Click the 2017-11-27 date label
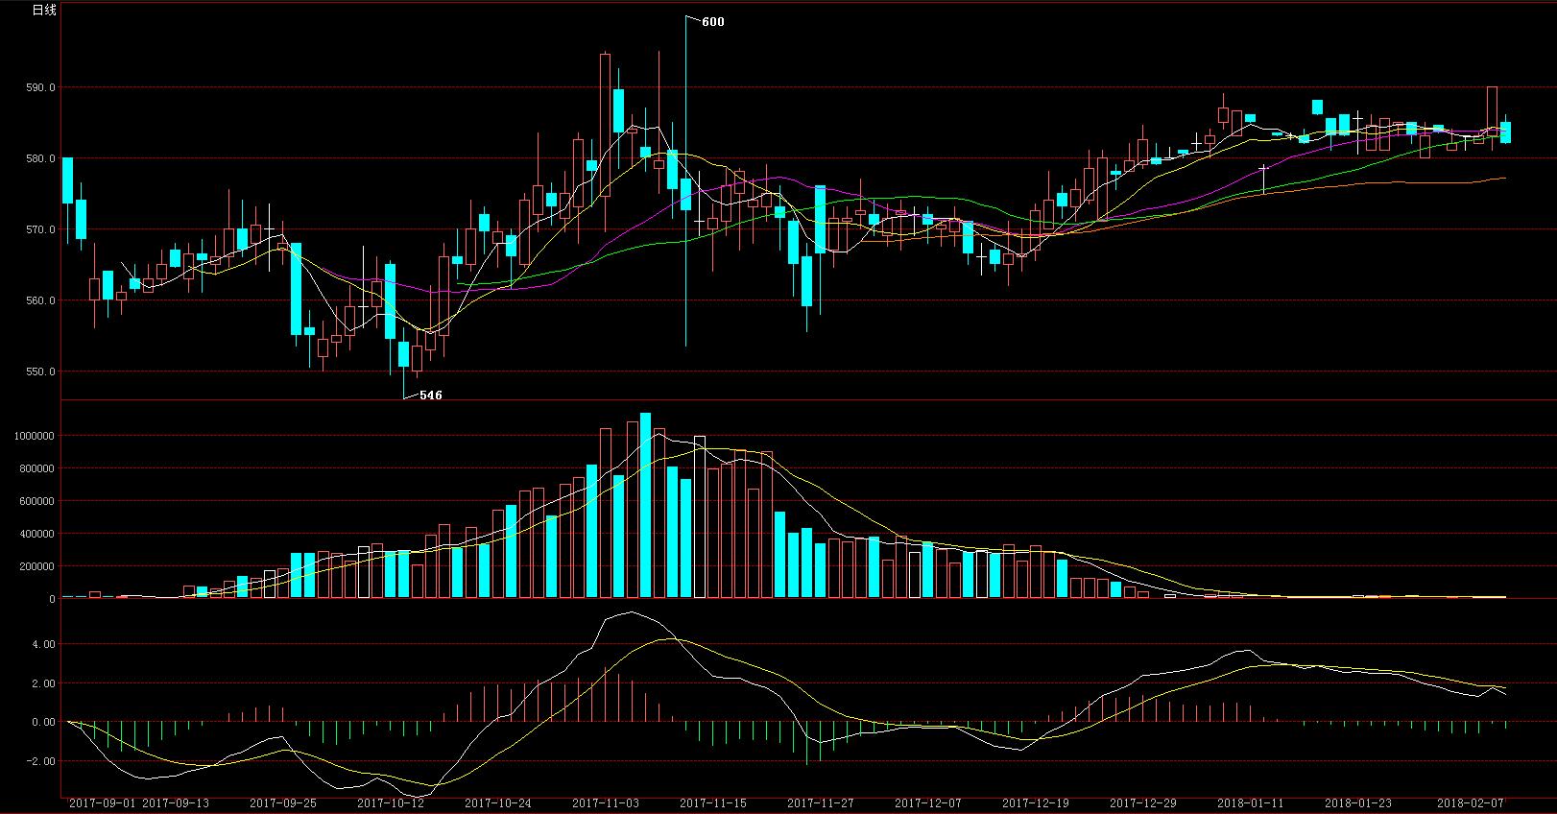Image resolution: width=1557 pixels, height=814 pixels. click(820, 803)
